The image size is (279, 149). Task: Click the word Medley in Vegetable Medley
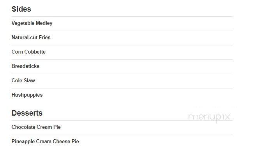pos(44,23)
